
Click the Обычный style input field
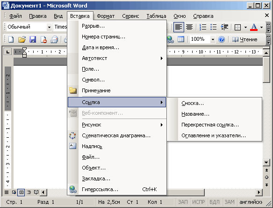27,27
